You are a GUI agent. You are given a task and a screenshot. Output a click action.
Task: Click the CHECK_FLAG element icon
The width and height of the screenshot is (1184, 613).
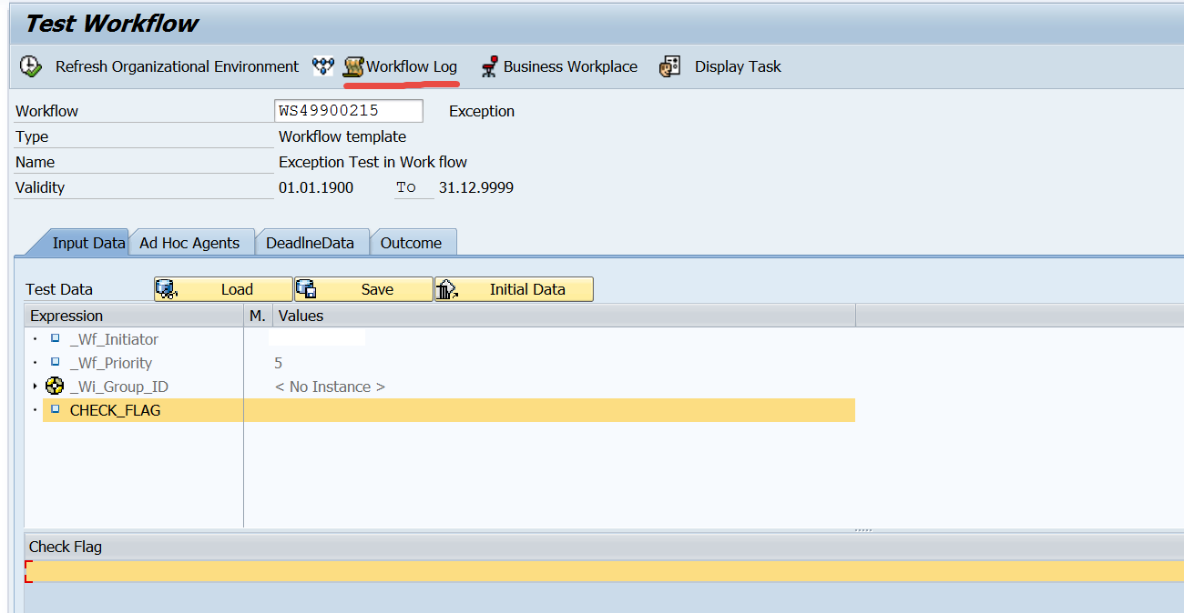point(55,409)
